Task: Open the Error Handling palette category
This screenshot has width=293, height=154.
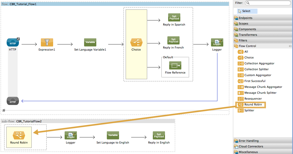Action: (x=249, y=141)
